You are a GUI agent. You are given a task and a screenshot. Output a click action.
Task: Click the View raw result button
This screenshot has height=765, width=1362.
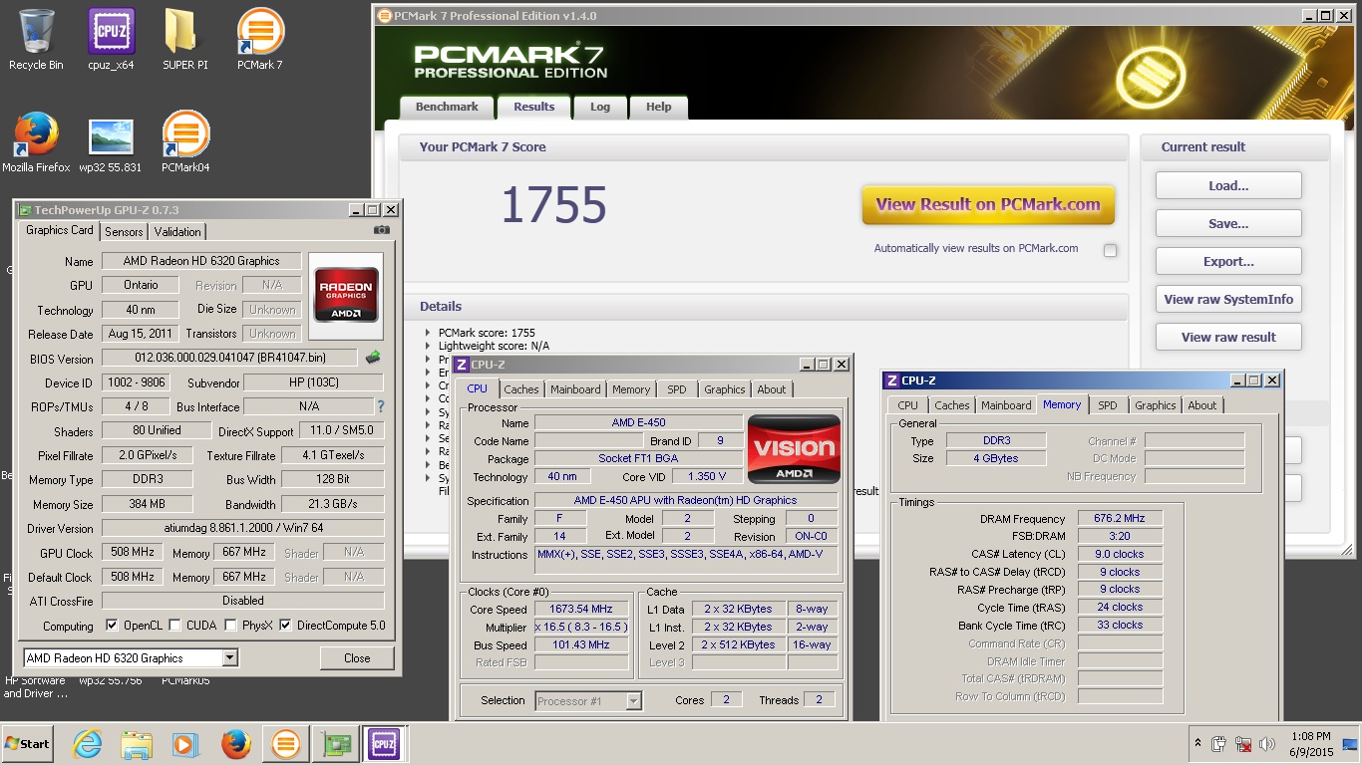point(1228,337)
